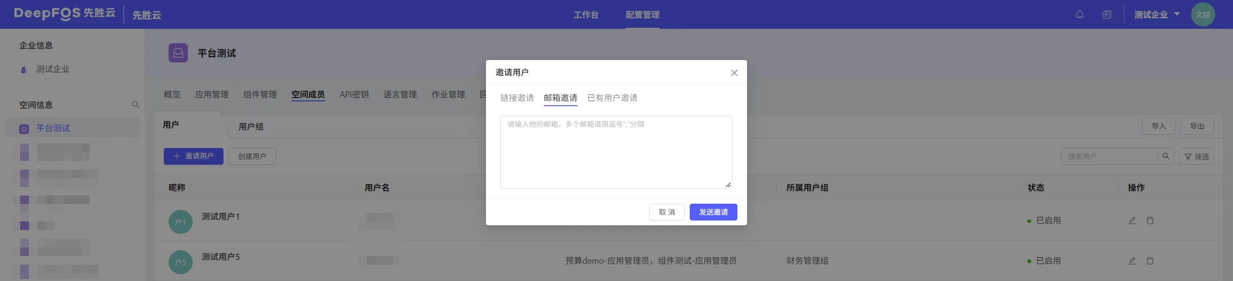This screenshot has width=1233, height=281.
Task: Select 平台测试 in the space list
Action: coord(72,128)
